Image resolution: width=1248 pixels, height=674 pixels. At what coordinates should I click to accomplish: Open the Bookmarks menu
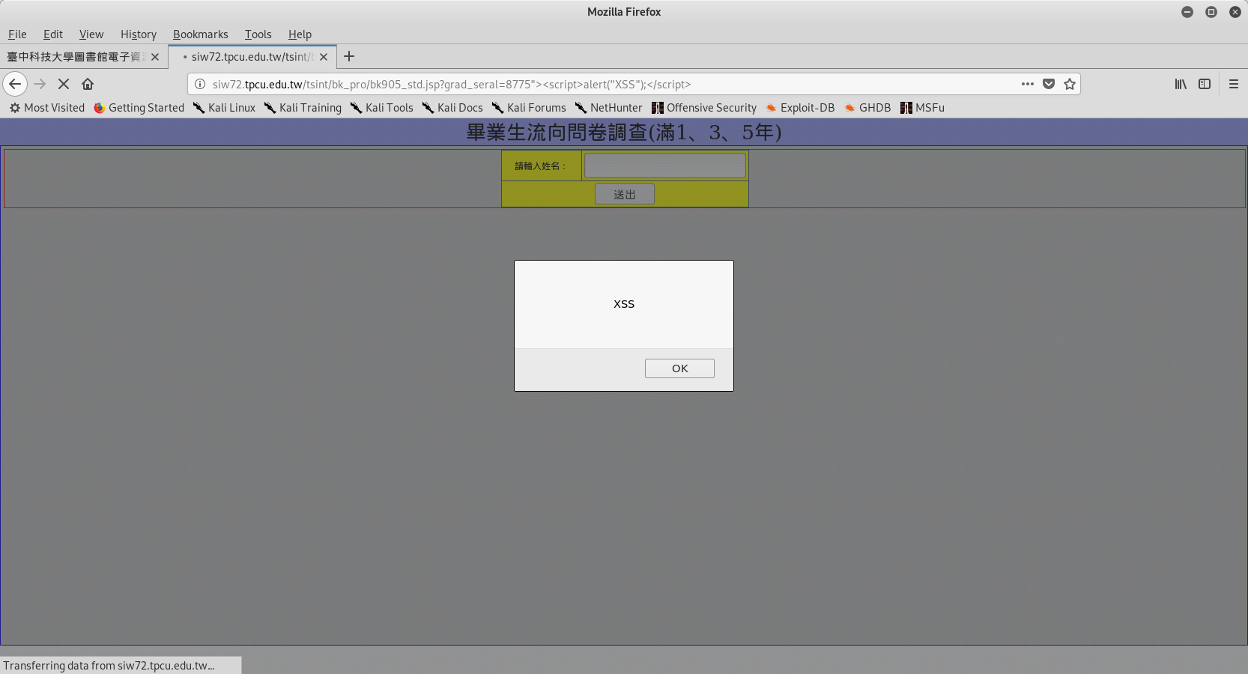click(x=201, y=34)
